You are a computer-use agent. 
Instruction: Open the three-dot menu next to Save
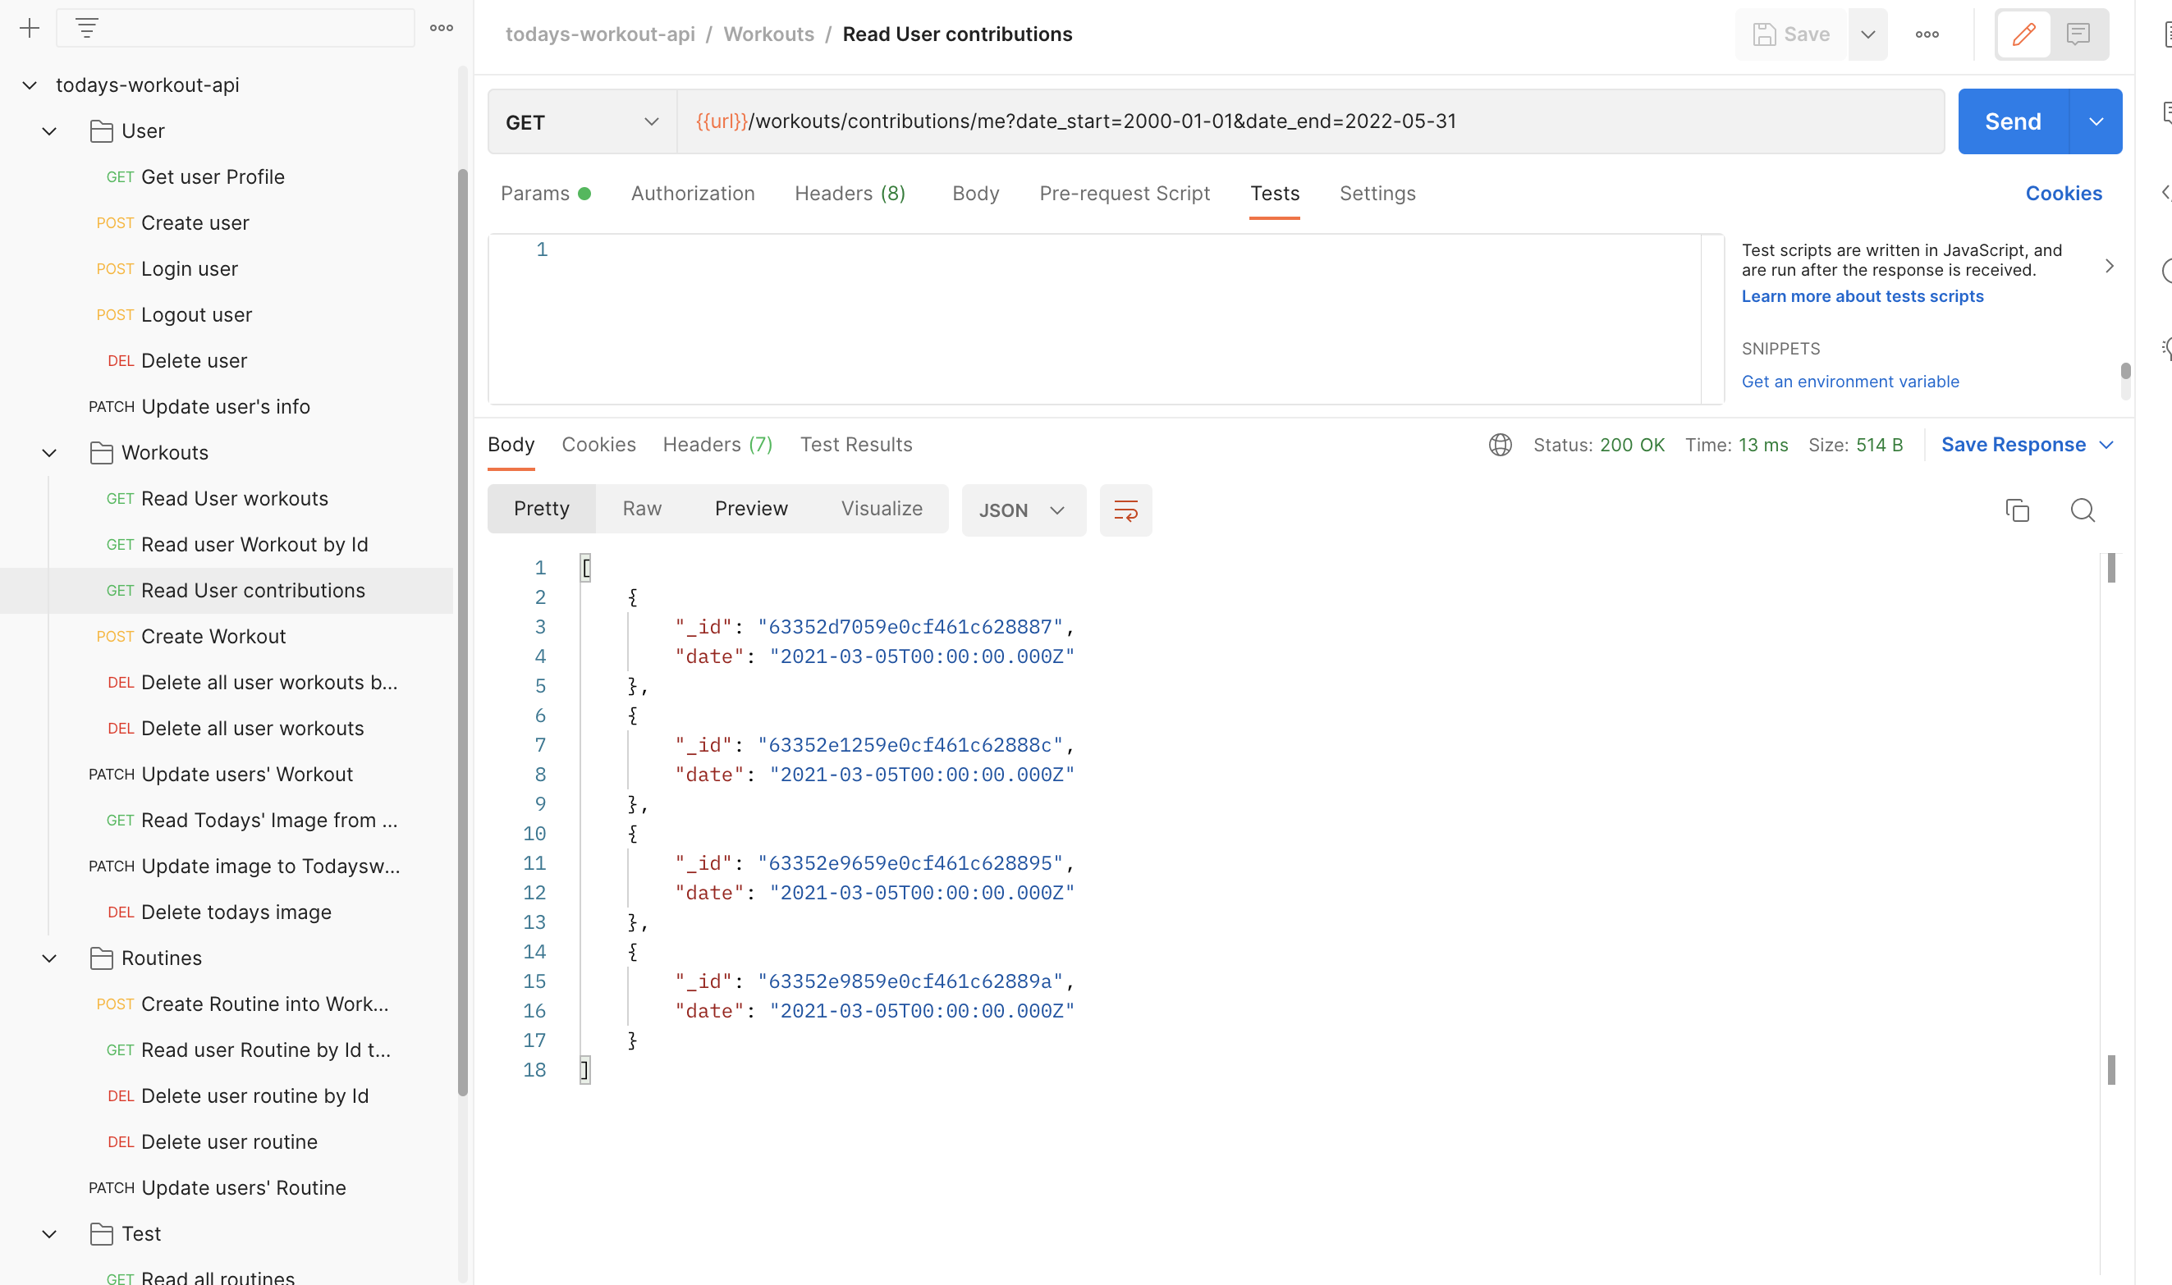tap(1926, 34)
